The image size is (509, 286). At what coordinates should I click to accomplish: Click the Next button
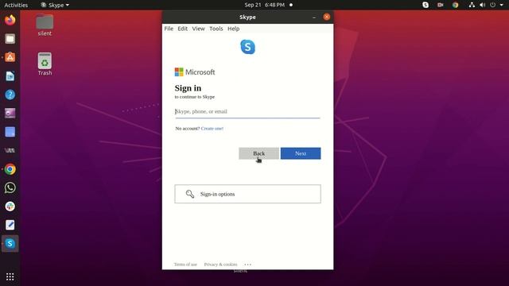point(301,153)
